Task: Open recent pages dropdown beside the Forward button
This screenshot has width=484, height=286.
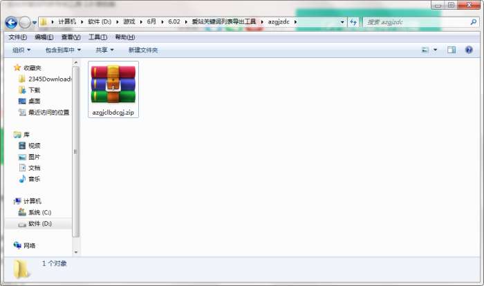Action: point(35,23)
